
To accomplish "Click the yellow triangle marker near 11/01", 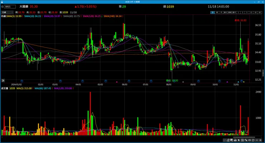I will click(x=244, y=82).
